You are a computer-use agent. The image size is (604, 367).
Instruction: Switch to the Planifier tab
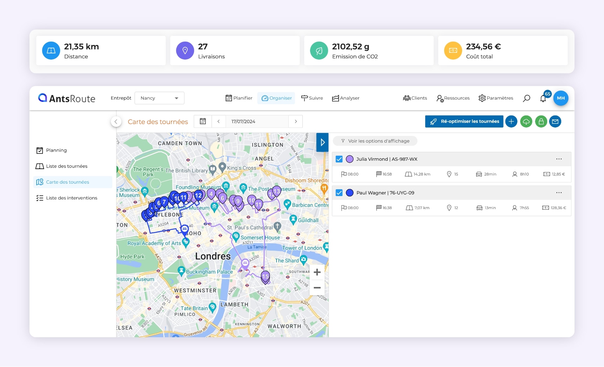click(x=239, y=98)
